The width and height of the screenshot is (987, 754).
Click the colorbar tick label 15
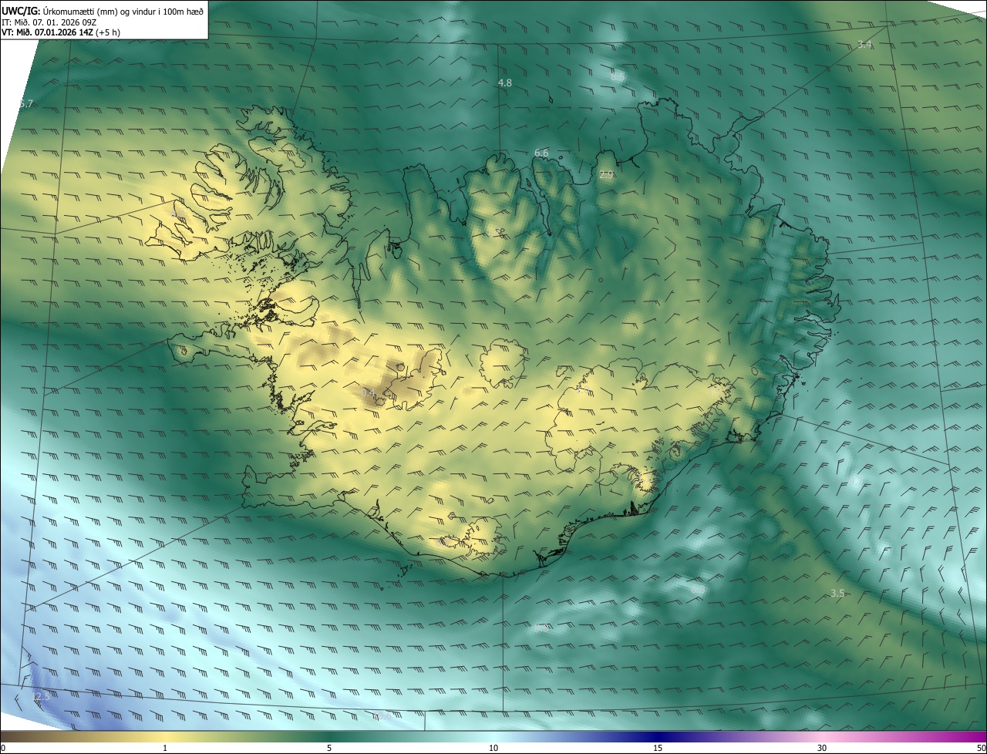click(658, 748)
